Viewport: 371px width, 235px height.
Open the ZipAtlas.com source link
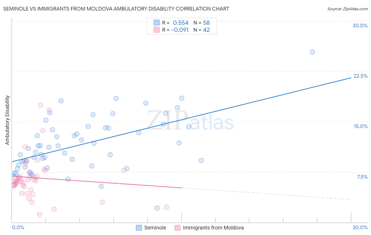coord(348,9)
